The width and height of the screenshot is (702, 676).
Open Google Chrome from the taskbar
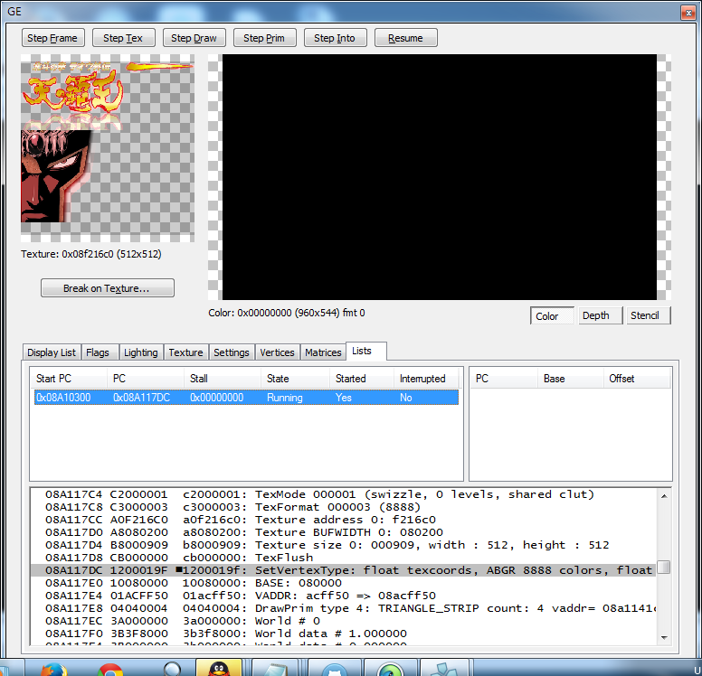tap(110, 668)
